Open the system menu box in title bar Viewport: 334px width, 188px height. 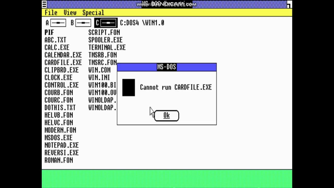(x=44, y=4)
